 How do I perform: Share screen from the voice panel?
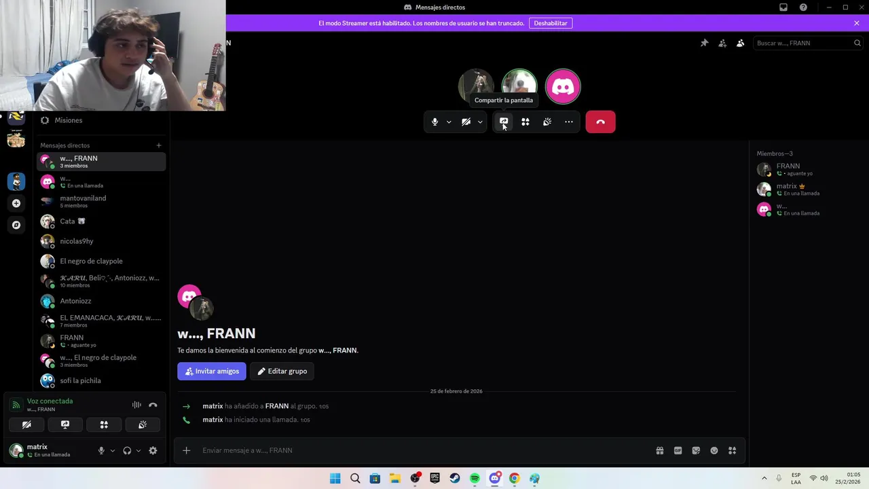[65, 424]
